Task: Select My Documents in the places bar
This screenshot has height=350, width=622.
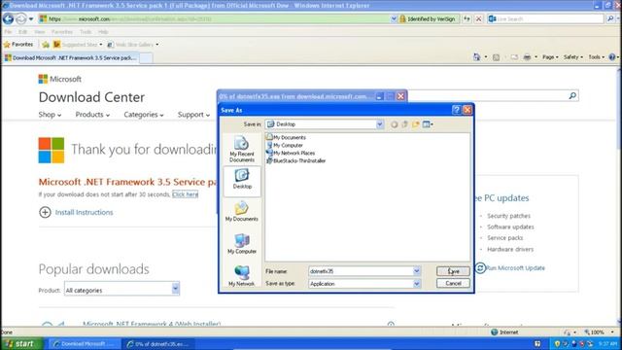Action: tap(242, 212)
